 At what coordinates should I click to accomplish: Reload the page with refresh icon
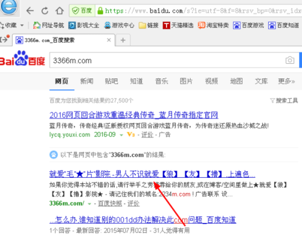coord(45,11)
